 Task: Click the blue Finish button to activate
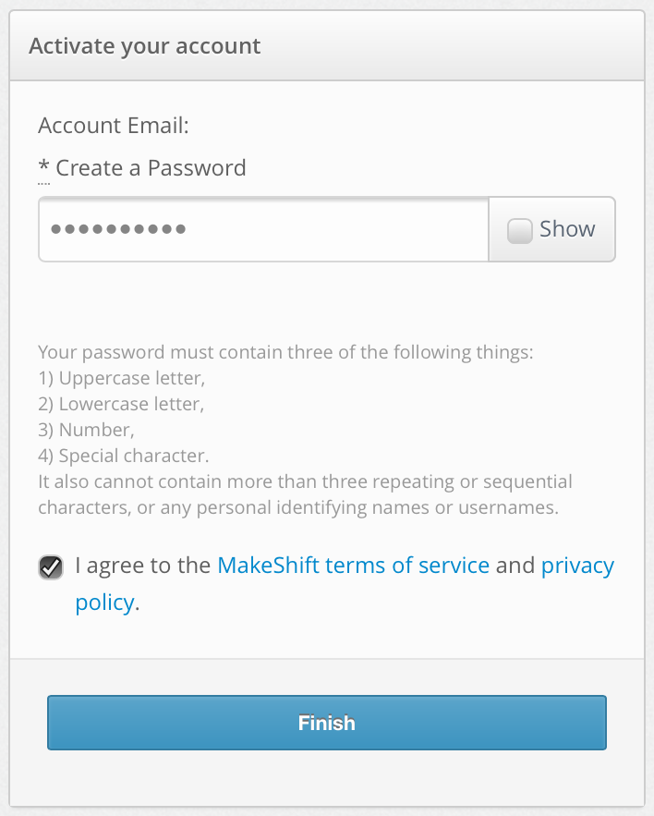point(327,723)
